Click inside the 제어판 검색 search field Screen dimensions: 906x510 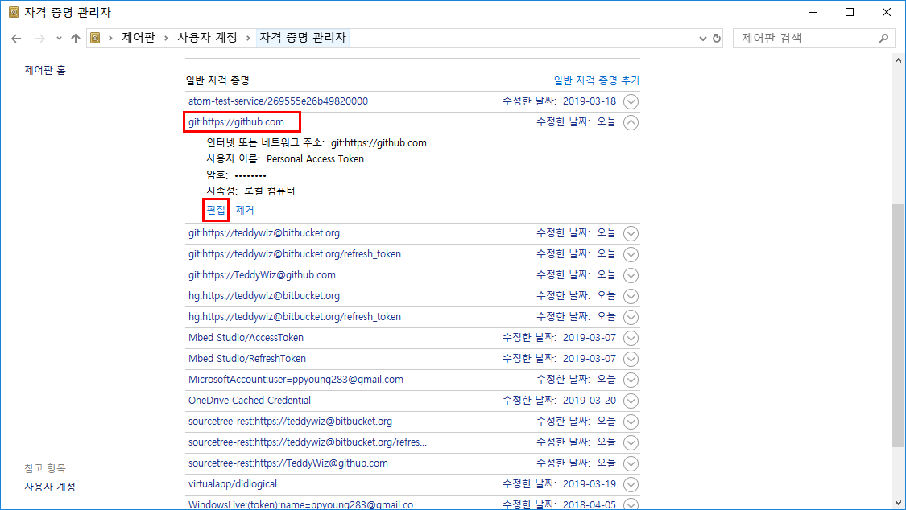coord(805,38)
